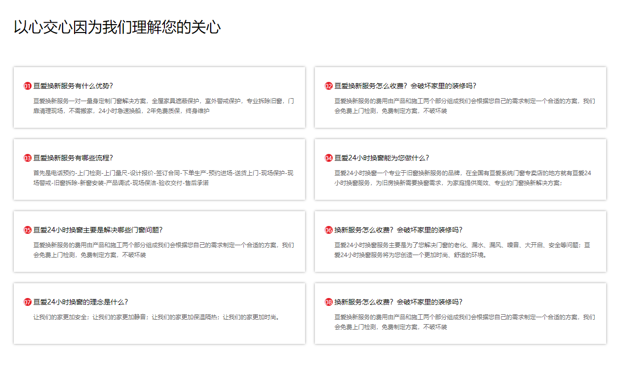Open question 亘爱24小时换窗的理念是什么？

(x=81, y=302)
